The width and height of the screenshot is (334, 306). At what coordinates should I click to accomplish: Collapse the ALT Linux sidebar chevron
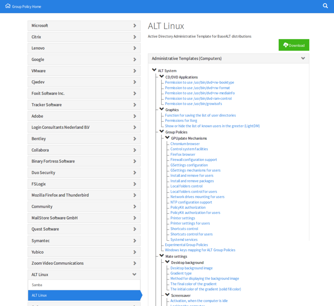(134, 274)
